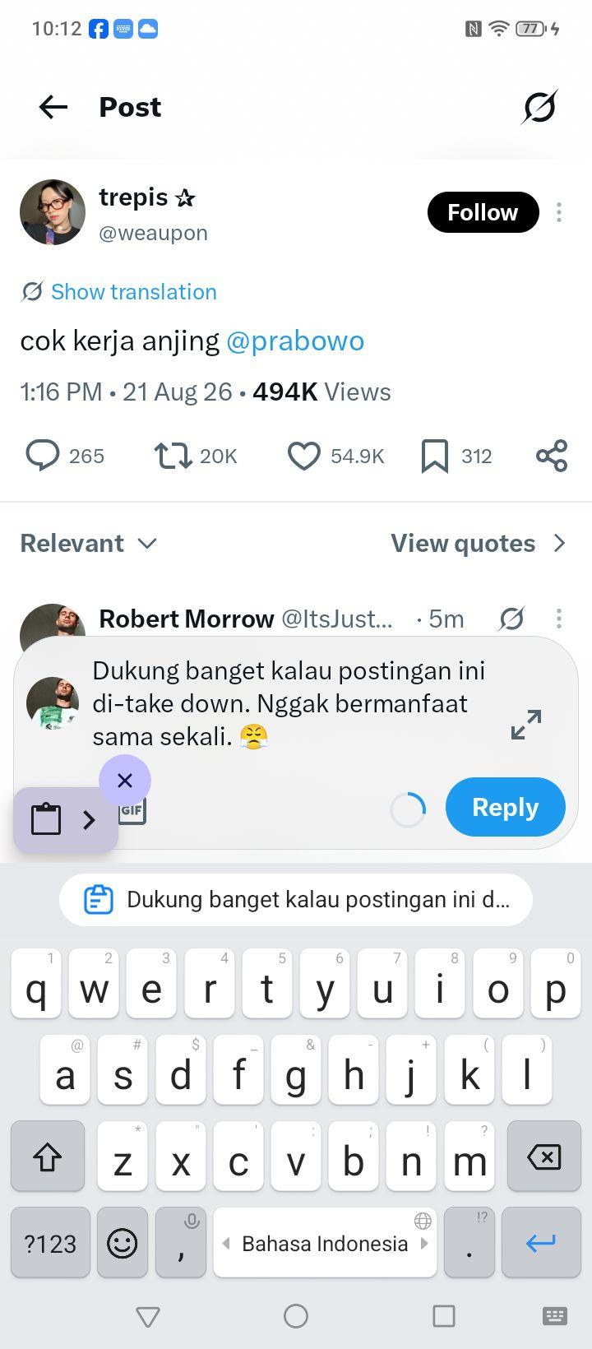
Task: Open View quotes
Action: pyautogui.click(x=479, y=544)
